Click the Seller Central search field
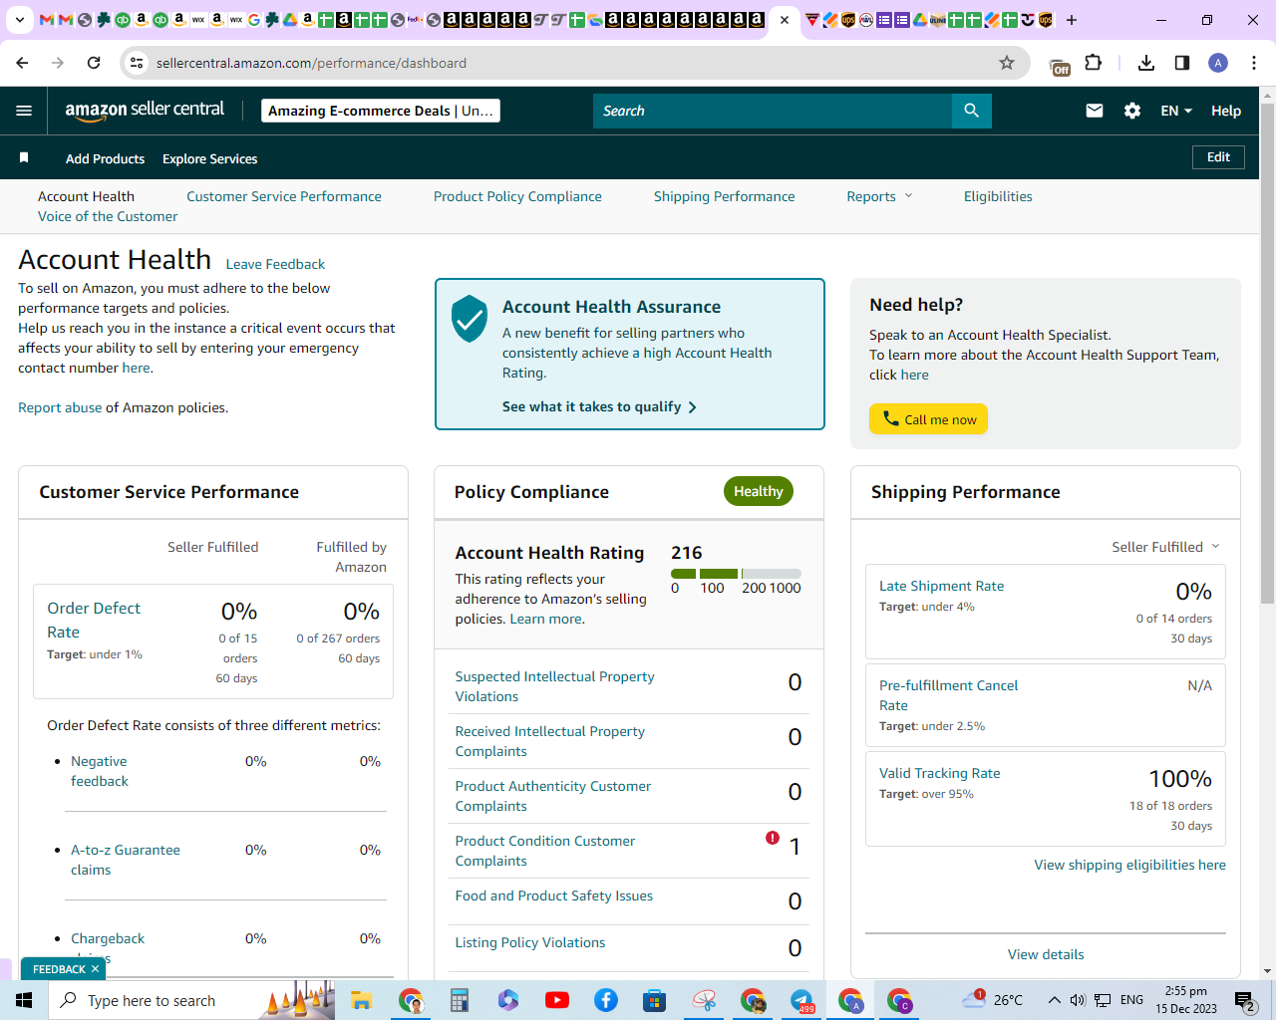 pos(773,111)
